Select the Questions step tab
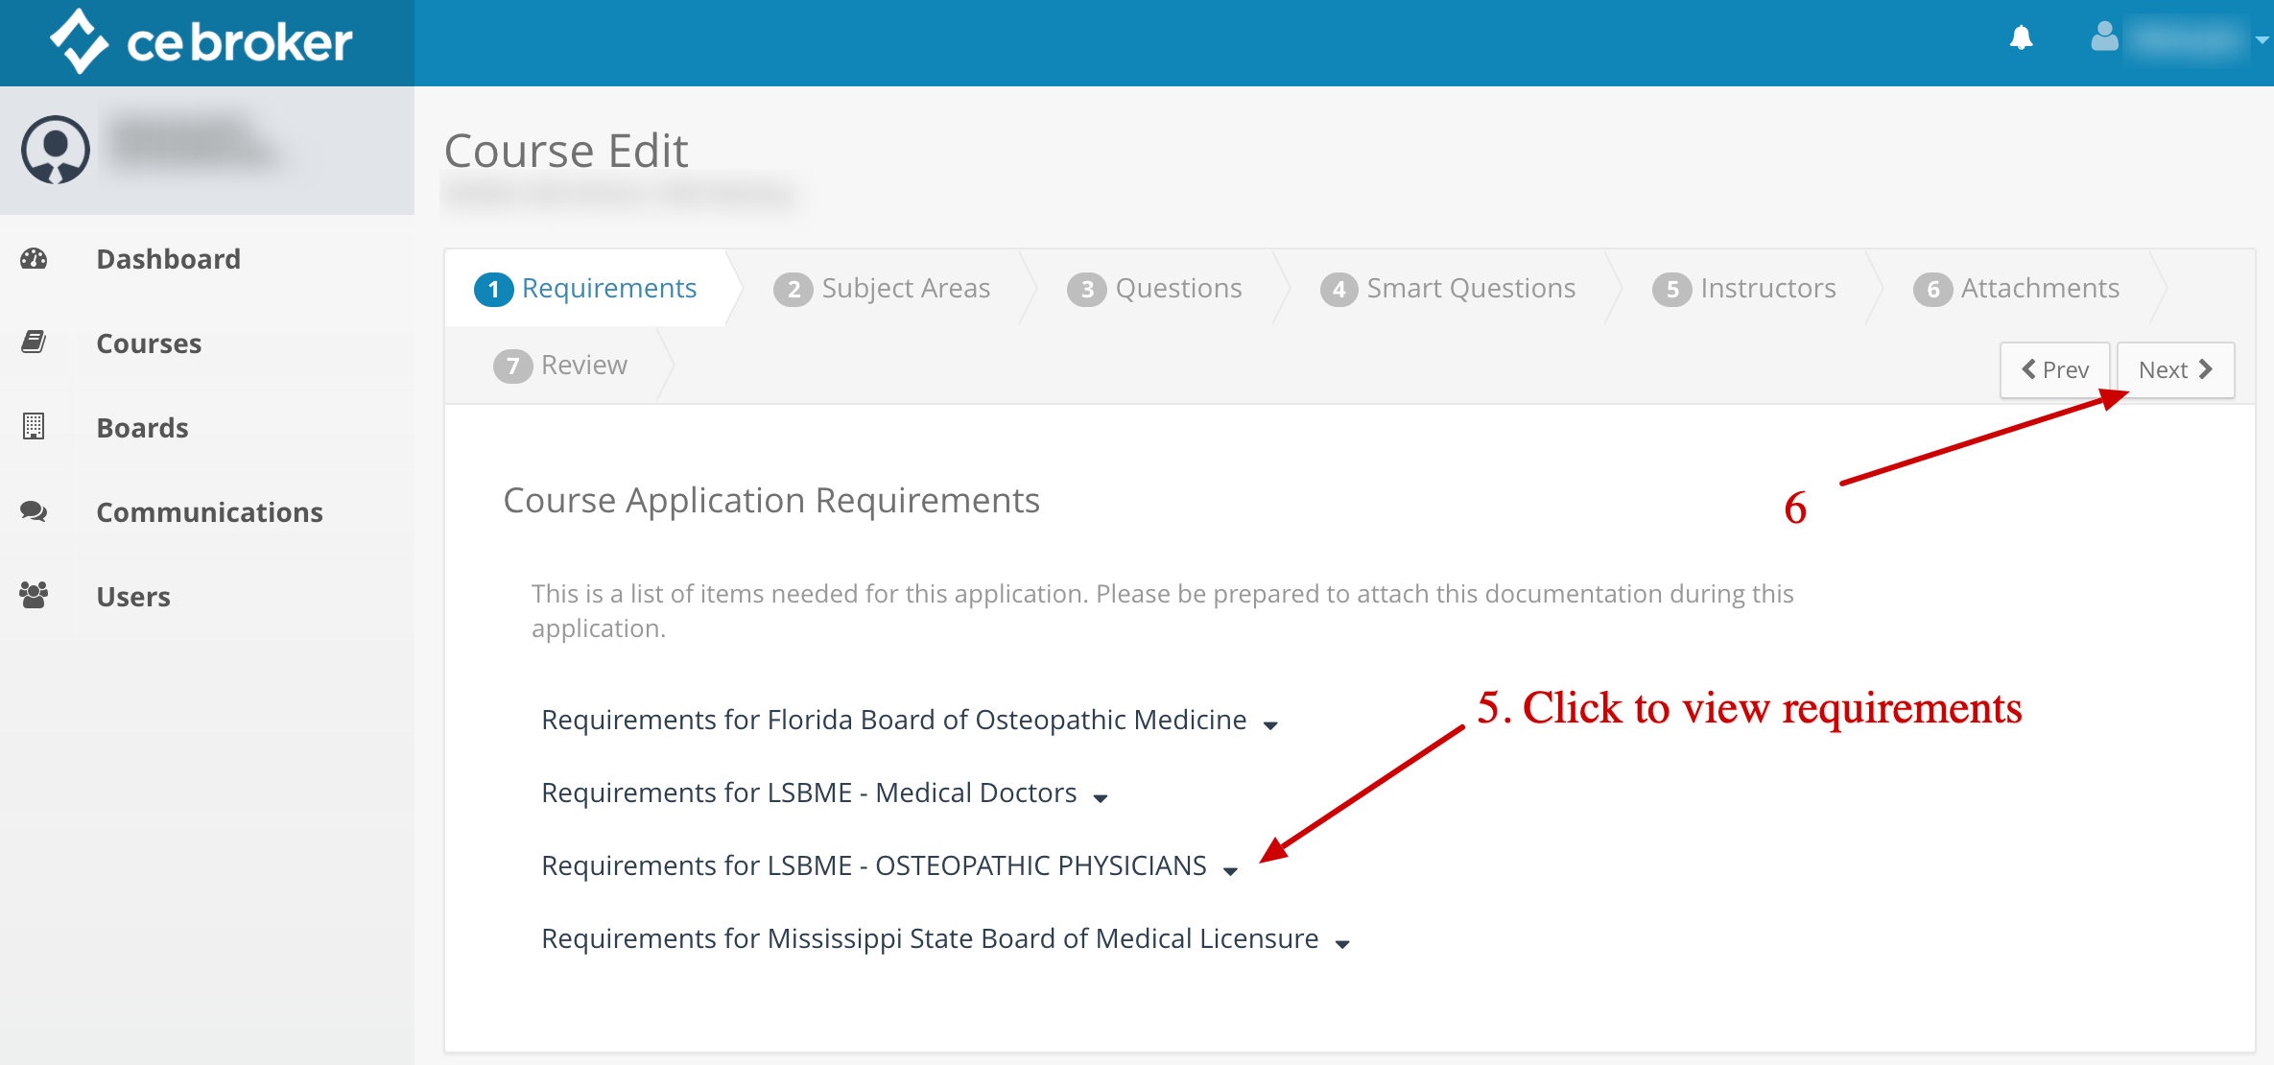 click(x=1154, y=288)
